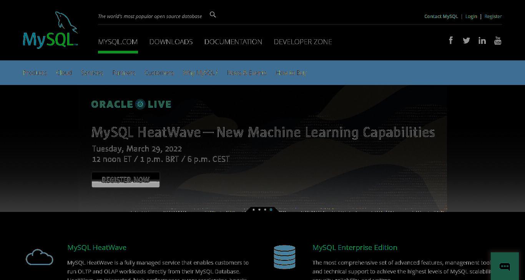Screen dimensions: 525x280
Task: Click the Register link
Action: (x=493, y=17)
